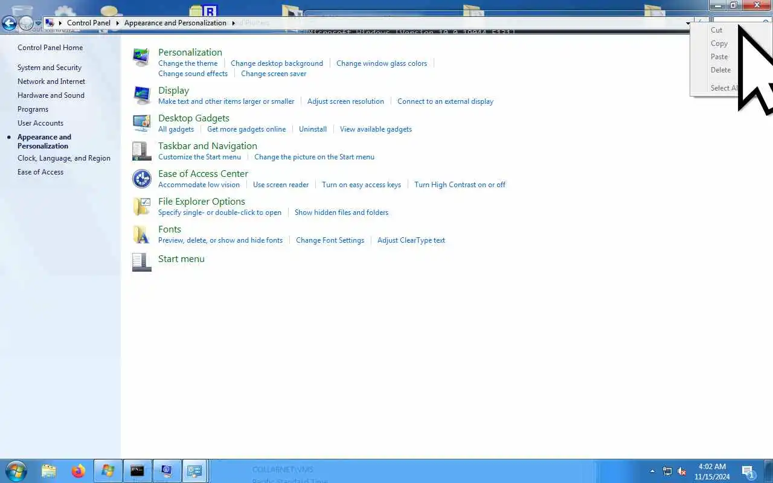Go back with the Back arrow button

tap(9, 24)
